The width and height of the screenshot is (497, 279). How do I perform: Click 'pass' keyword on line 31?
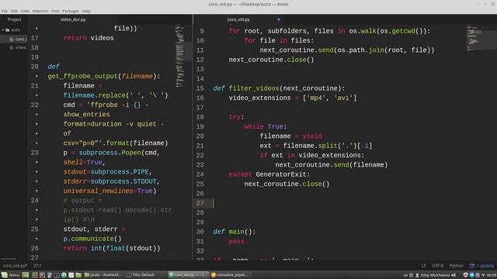point(236,241)
